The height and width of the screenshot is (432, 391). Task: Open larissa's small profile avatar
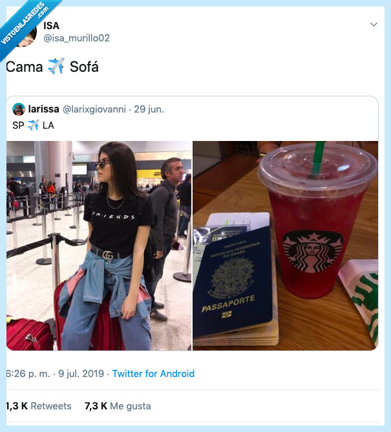tap(19, 109)
